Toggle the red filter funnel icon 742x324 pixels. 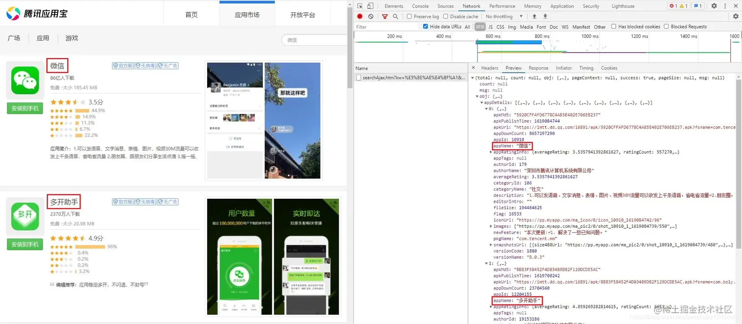point(385,16)
